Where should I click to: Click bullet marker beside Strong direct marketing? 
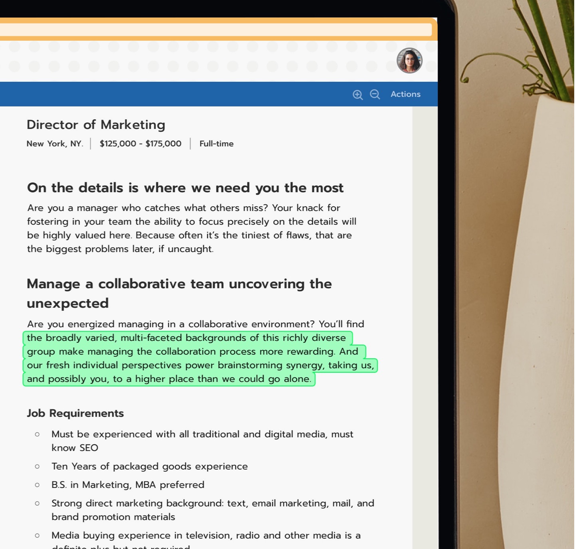point(38,504)
